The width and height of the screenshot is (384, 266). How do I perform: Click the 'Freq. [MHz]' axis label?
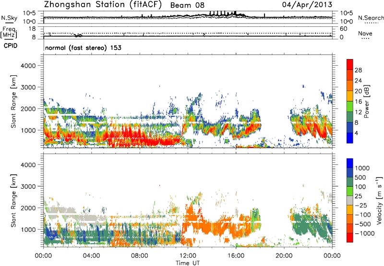9,33
